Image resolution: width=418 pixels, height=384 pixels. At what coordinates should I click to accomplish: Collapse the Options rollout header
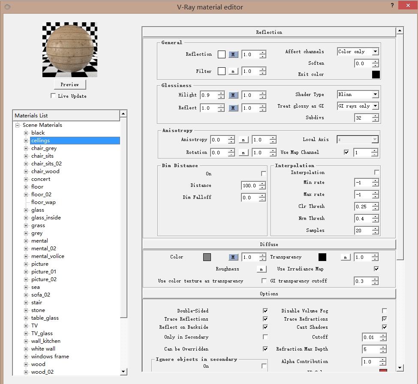269,294
